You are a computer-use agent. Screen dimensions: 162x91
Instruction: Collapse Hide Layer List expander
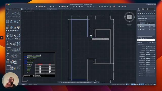(138, 21)
